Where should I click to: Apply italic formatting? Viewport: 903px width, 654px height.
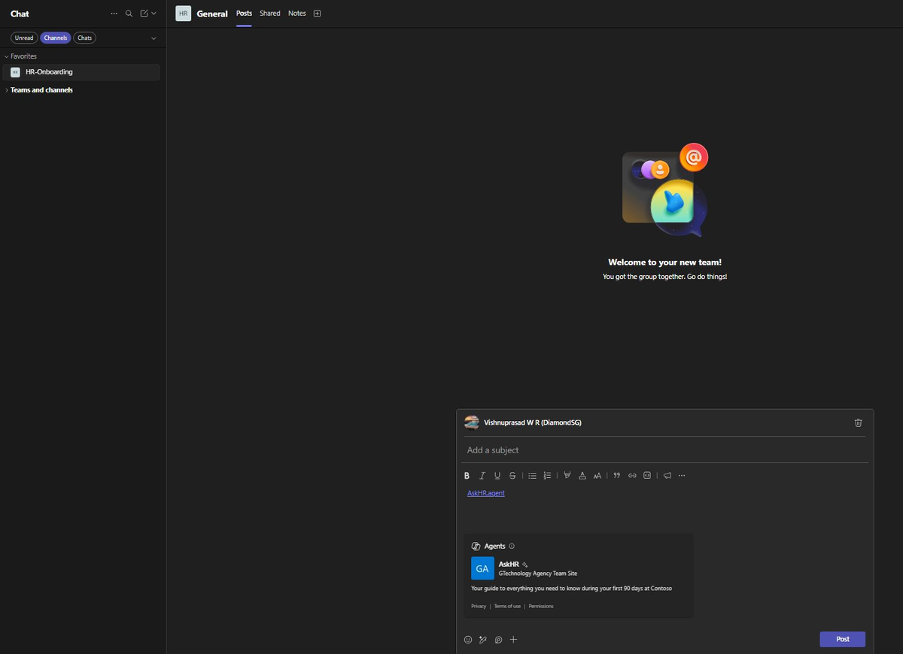[x=482, y=475]
